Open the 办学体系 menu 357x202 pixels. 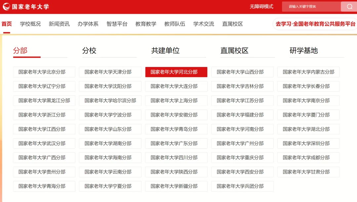click(x=88, y=24)
